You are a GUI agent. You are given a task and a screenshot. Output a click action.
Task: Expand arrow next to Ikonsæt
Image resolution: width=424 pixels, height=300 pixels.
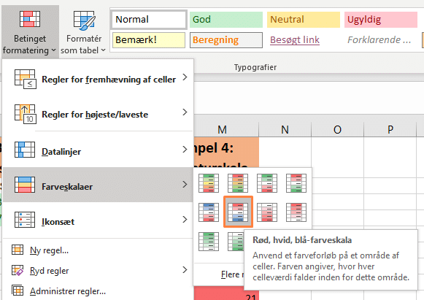(x=185, y=219)
